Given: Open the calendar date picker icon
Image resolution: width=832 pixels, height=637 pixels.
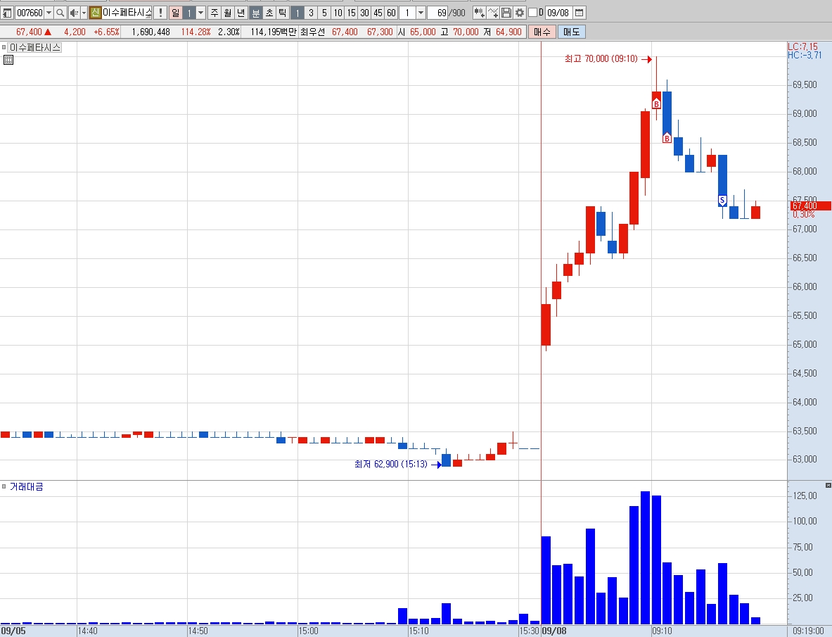Looking at the screenshot, I should point(580,13).
